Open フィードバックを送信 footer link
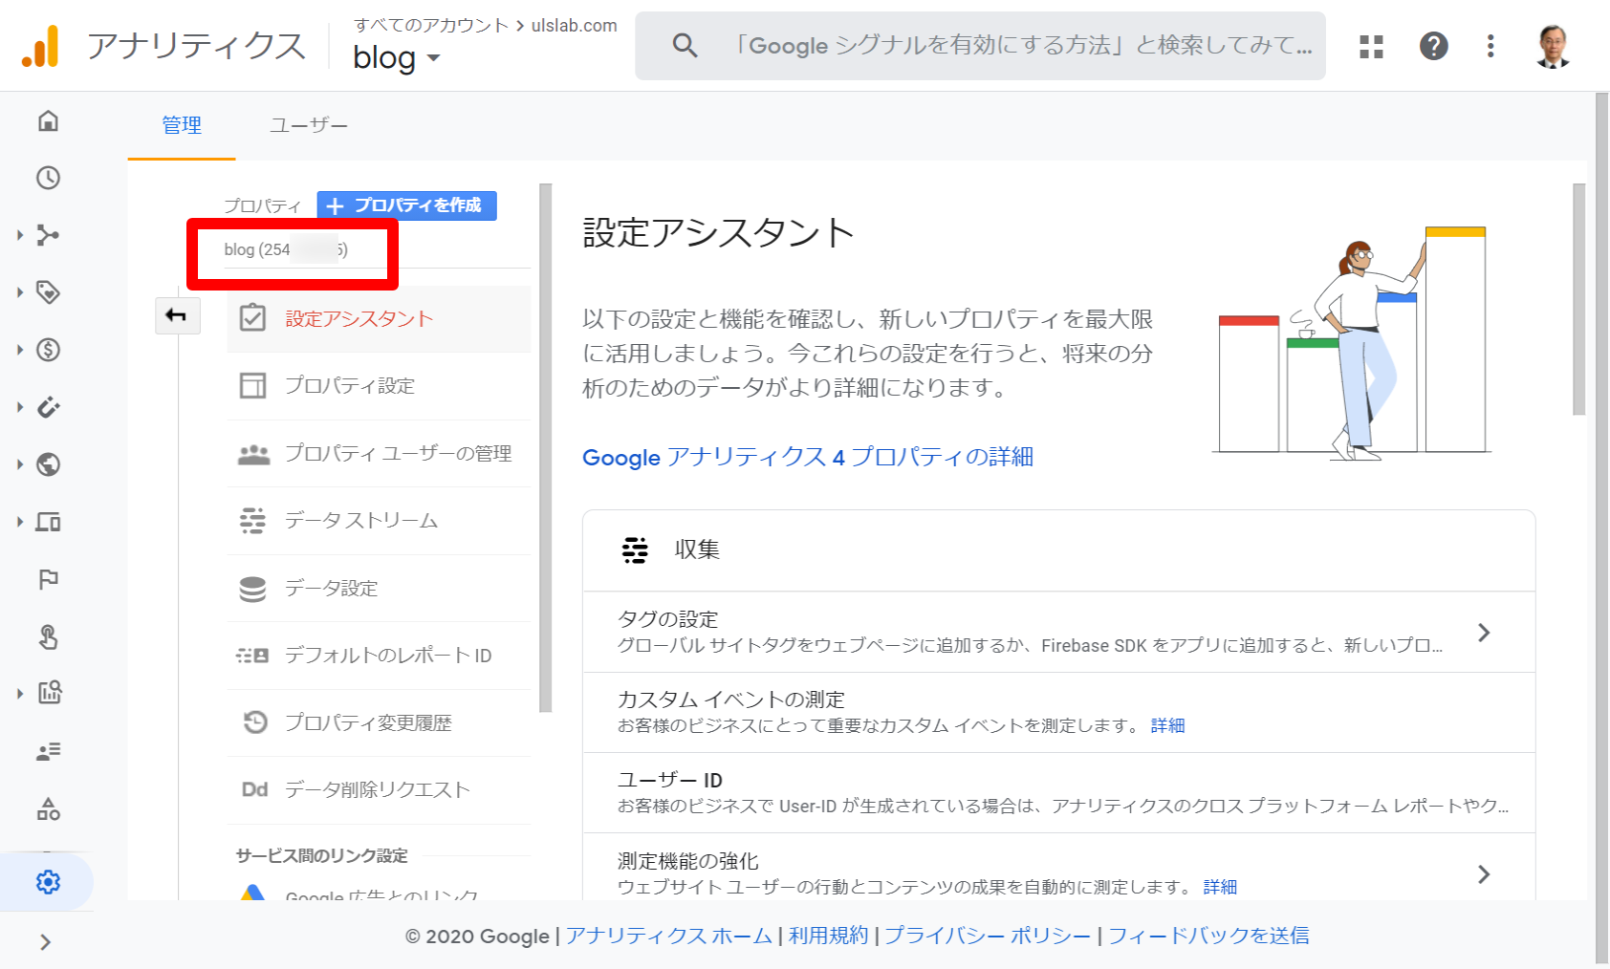The width and height of the screenshot is (1610, 969). (1208, 936)
